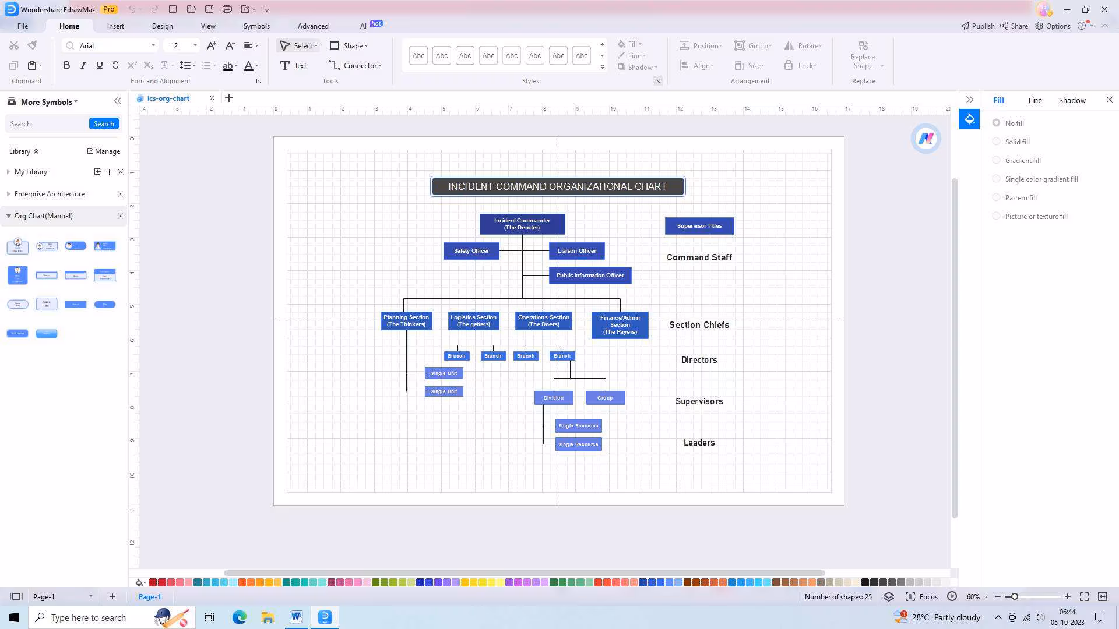
Task: Toggle bold formatting
Action: coord(66,65)
